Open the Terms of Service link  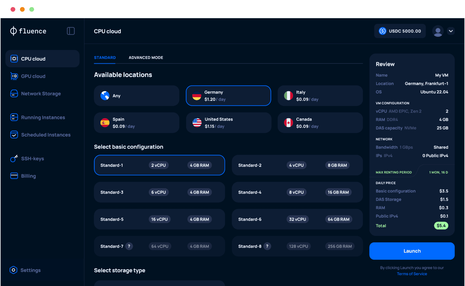[412, 274]
